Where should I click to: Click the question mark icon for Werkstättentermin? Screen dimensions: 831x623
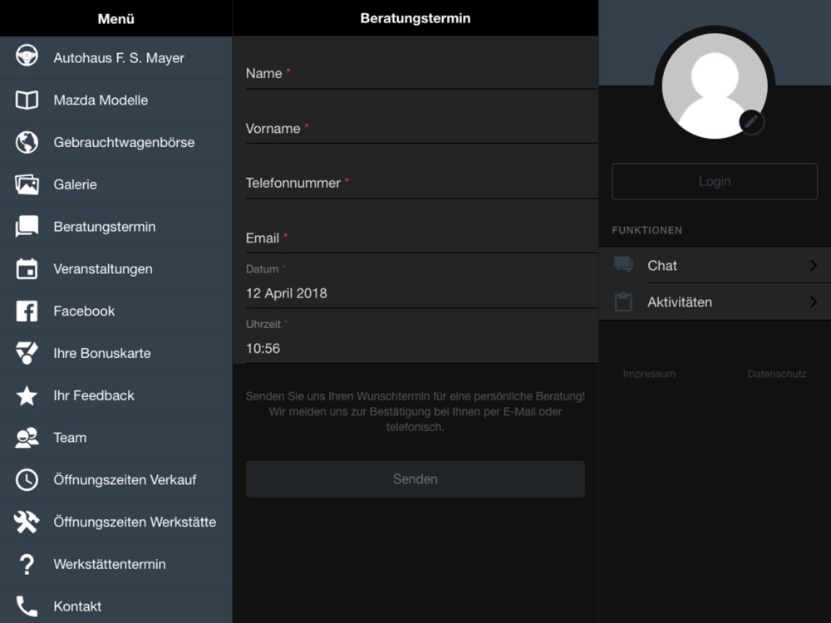tap(27, 564)
